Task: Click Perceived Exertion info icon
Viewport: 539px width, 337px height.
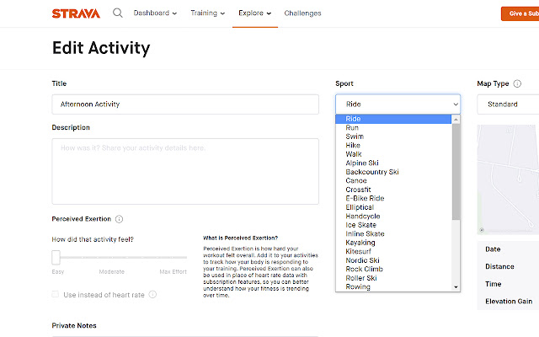Action: coord(119,219)
